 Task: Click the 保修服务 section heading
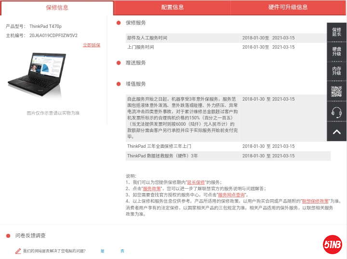pyautogui.click(x=135, y=23)
